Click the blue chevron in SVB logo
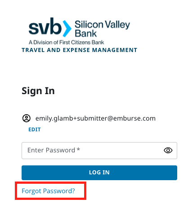The height and width of the screenshot is (212, 188). click(x=67, y=28)
